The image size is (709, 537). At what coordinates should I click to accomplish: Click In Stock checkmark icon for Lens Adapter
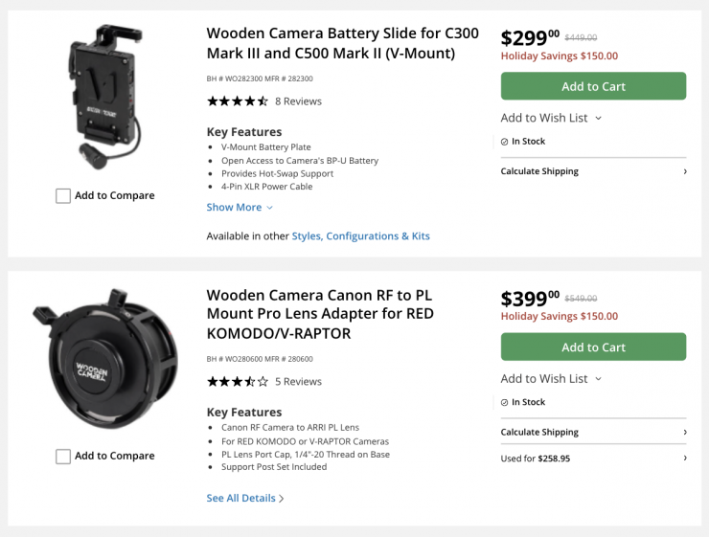505,402
